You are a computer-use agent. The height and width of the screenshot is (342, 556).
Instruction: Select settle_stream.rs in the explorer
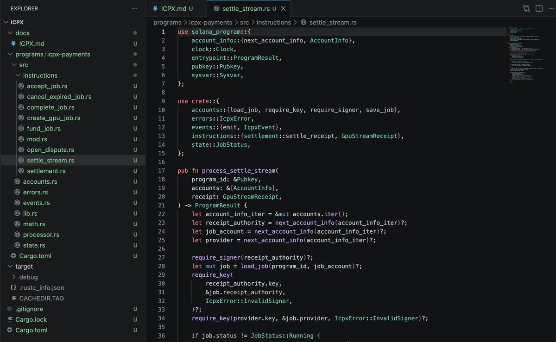coord(51,161)
